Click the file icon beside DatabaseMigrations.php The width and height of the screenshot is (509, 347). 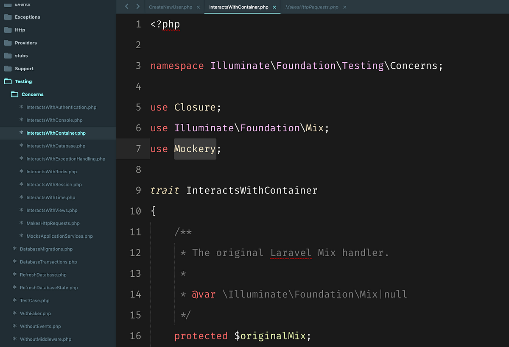[x=15, y=249]
